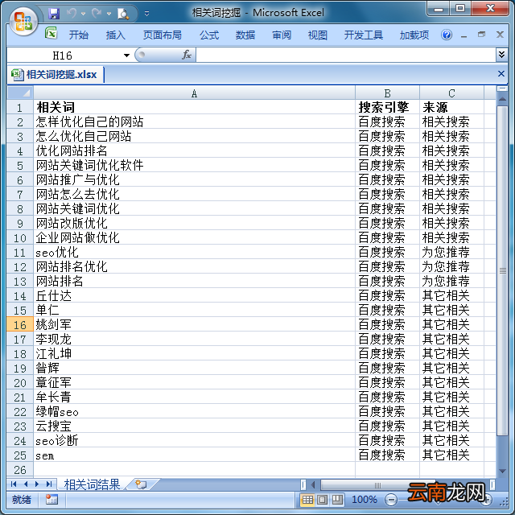
Task: Switch to Page Break Preview
Action: (x=337, y=500)
